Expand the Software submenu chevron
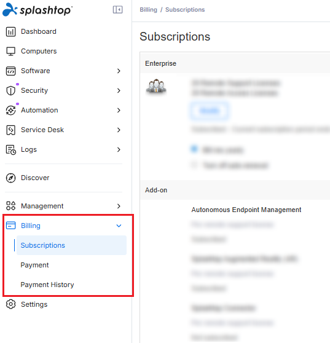 (119, 71)
